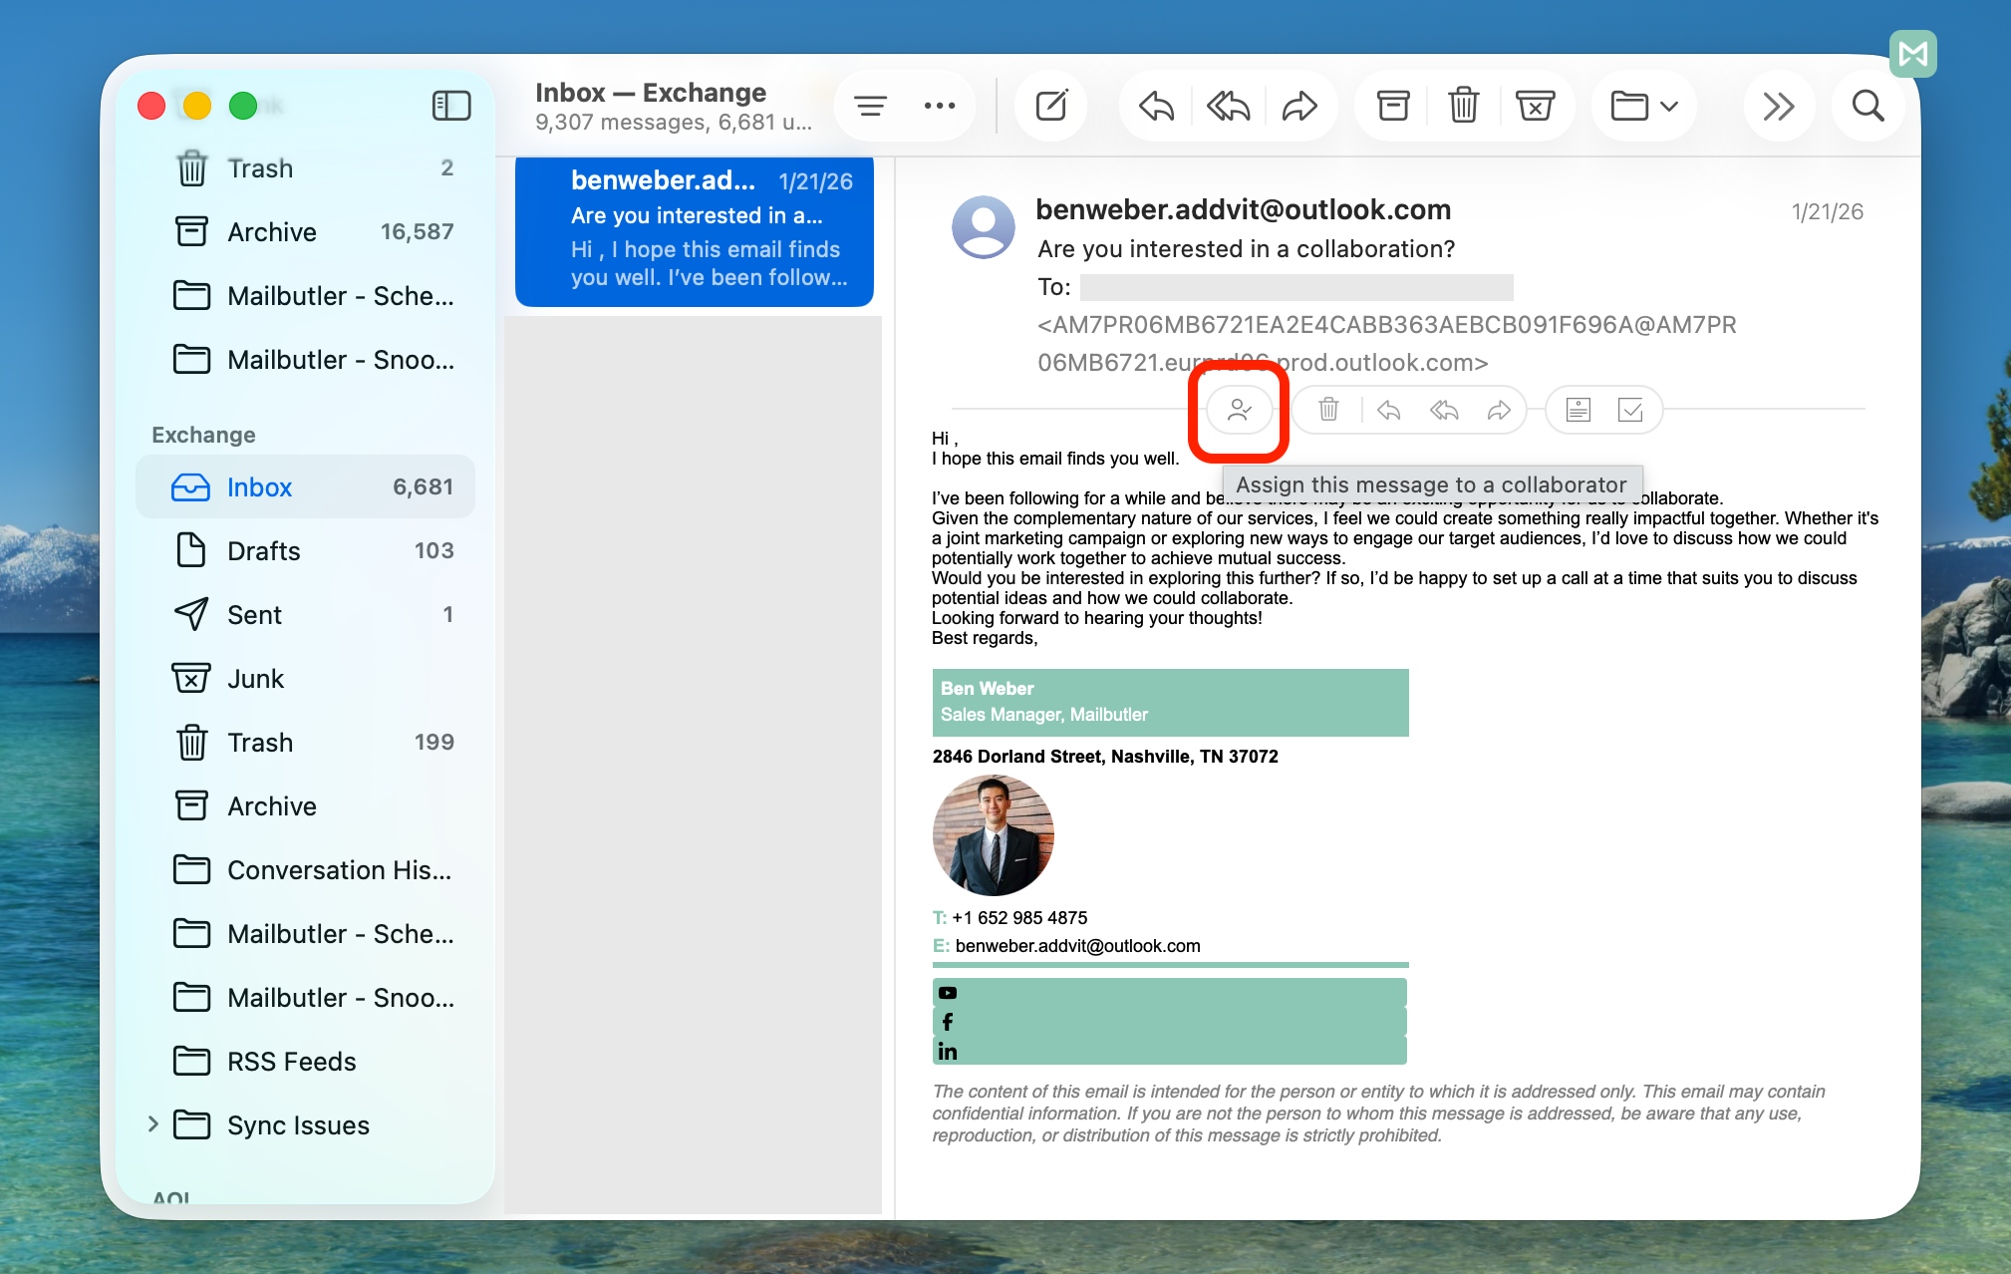The image size is (2011, 1274).
Task: Click Reply in the main toolbar
Action: coord(1156,106)
